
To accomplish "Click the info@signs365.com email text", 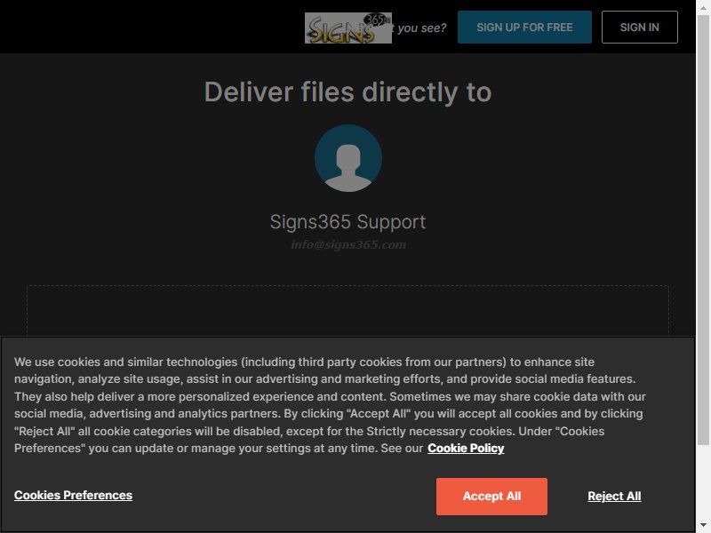I will (x=348, y=245).
